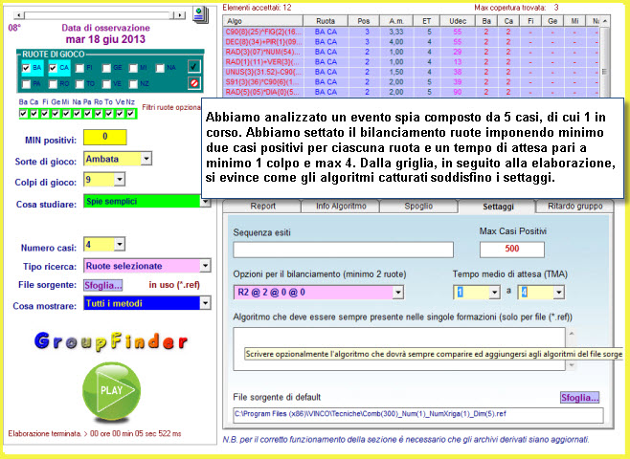630x459 pixels.
Task: Enable the GE wheel checkbox
Action: coord(106,68)
